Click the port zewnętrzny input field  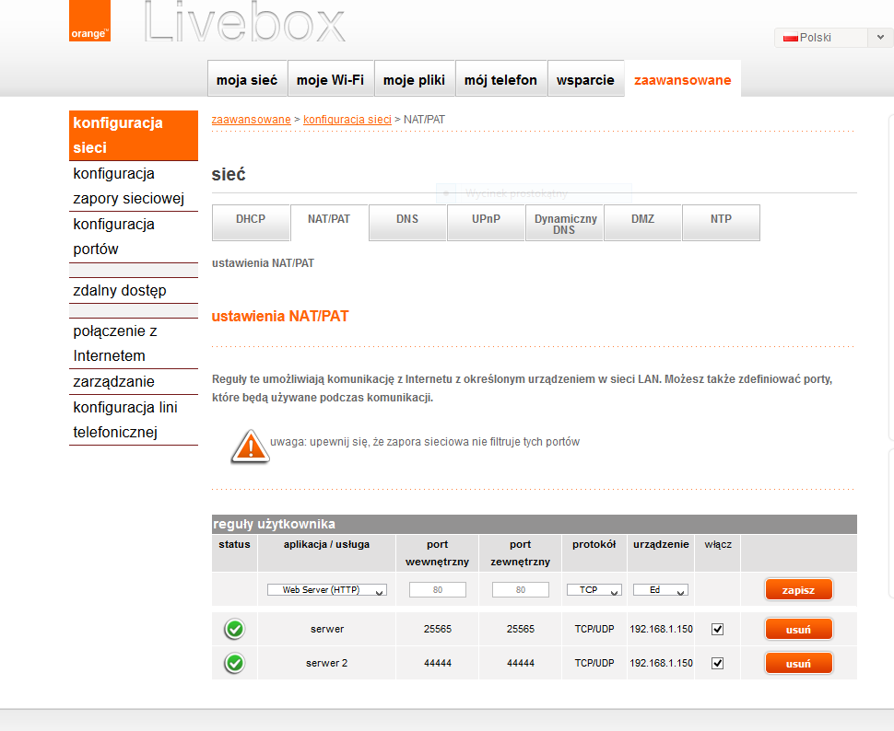click(x=521, y=590)
